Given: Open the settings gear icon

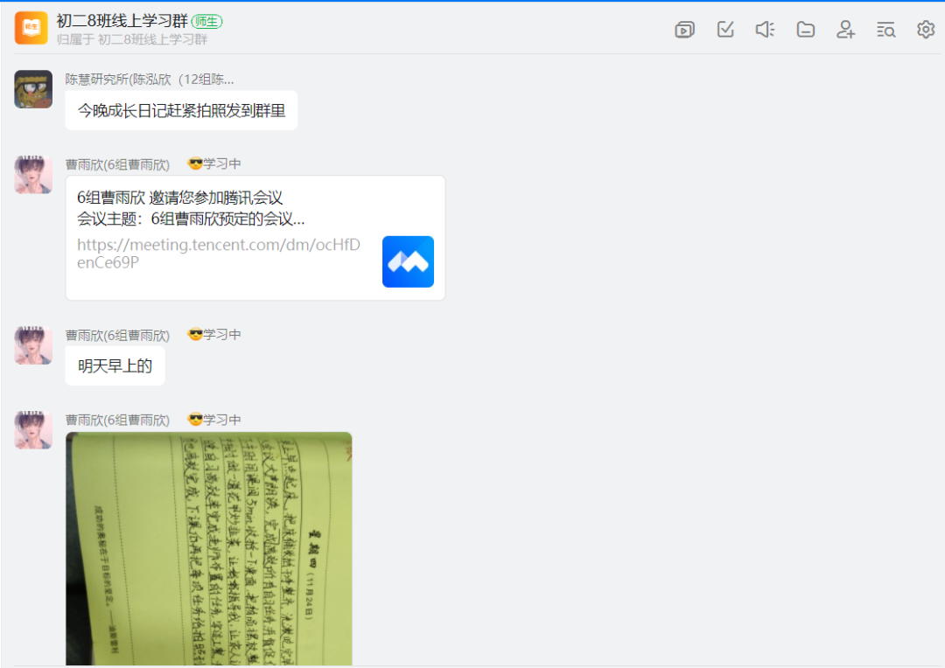Looking at the screenshot, I should click(x=926, y=29).
